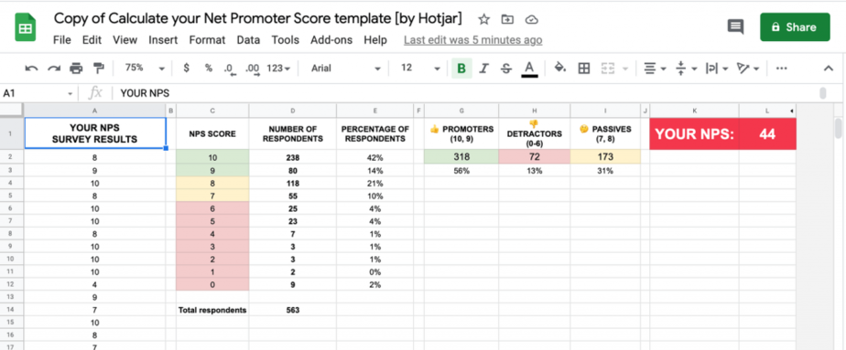The height and width of the screenshot is (350, 846).
Task: Click the undo arrow icon
Action: 31,69
